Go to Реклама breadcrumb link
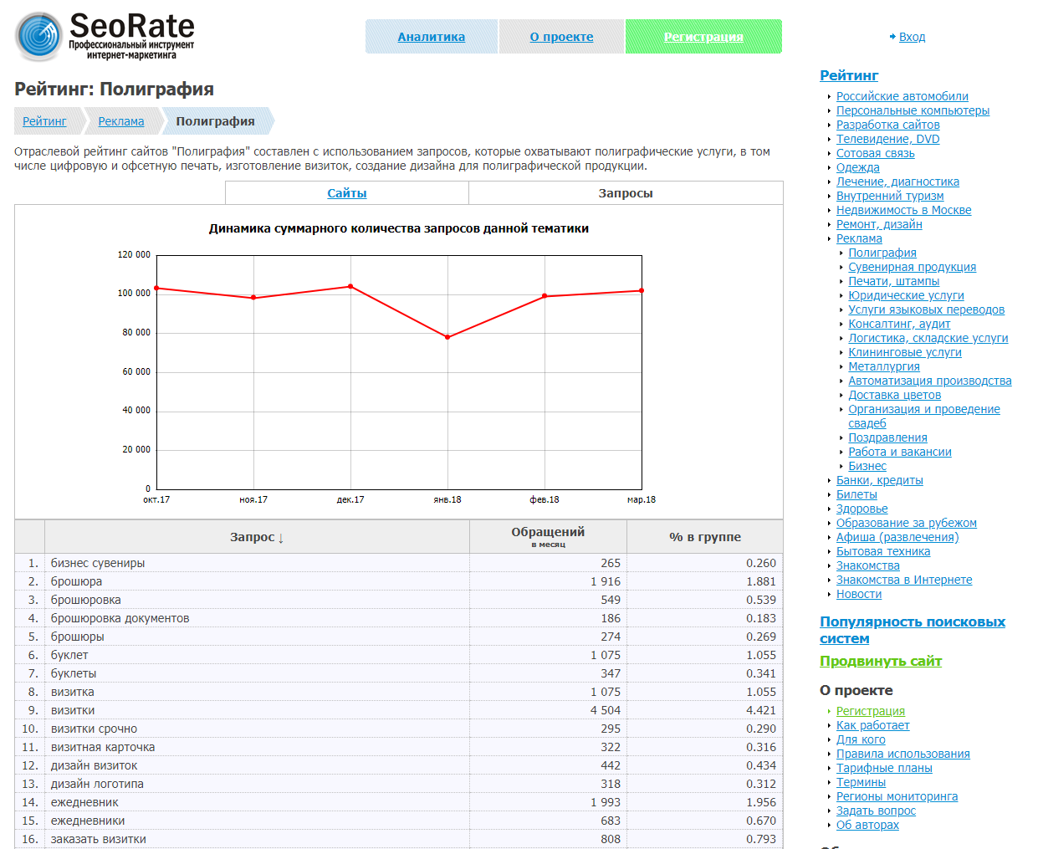The image size is (1043, 849). coord(121,121)
